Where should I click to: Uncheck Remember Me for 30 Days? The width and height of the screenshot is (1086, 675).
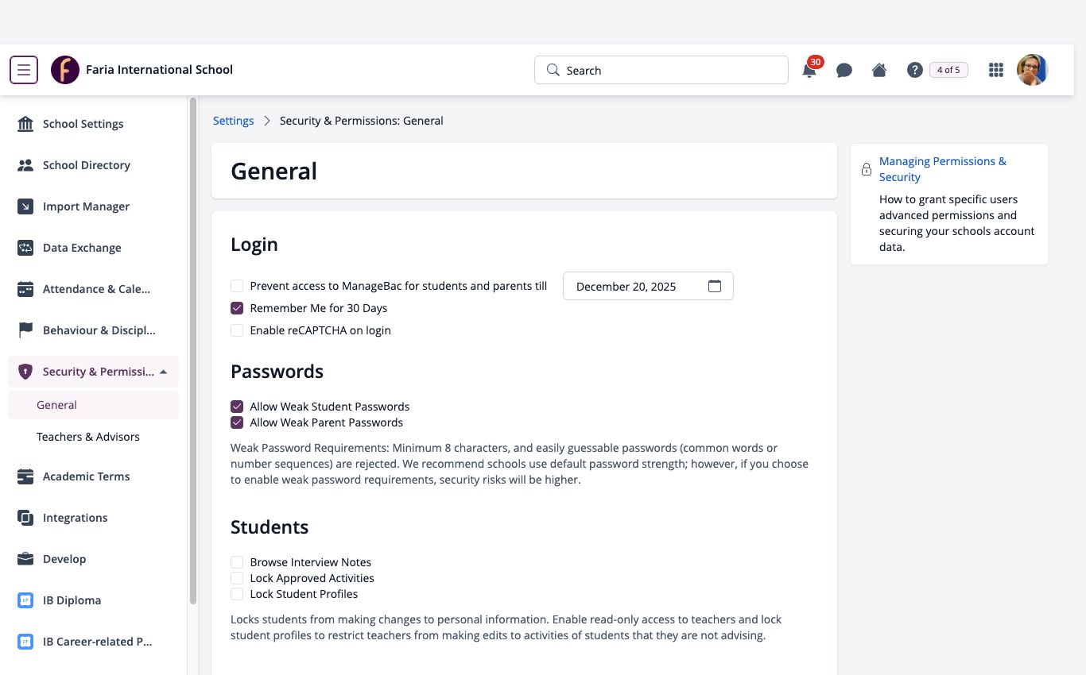237,308
